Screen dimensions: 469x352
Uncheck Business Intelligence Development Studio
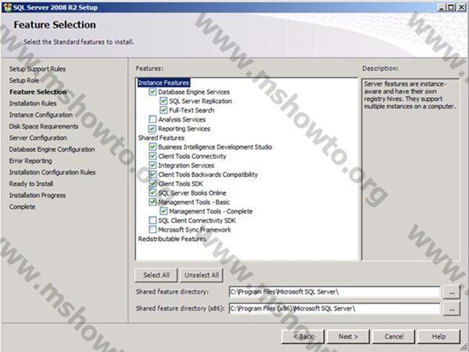point(153,147)
